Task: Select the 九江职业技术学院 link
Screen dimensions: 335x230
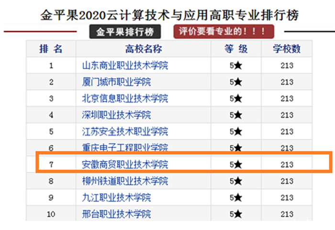Action: click(116, 198)
